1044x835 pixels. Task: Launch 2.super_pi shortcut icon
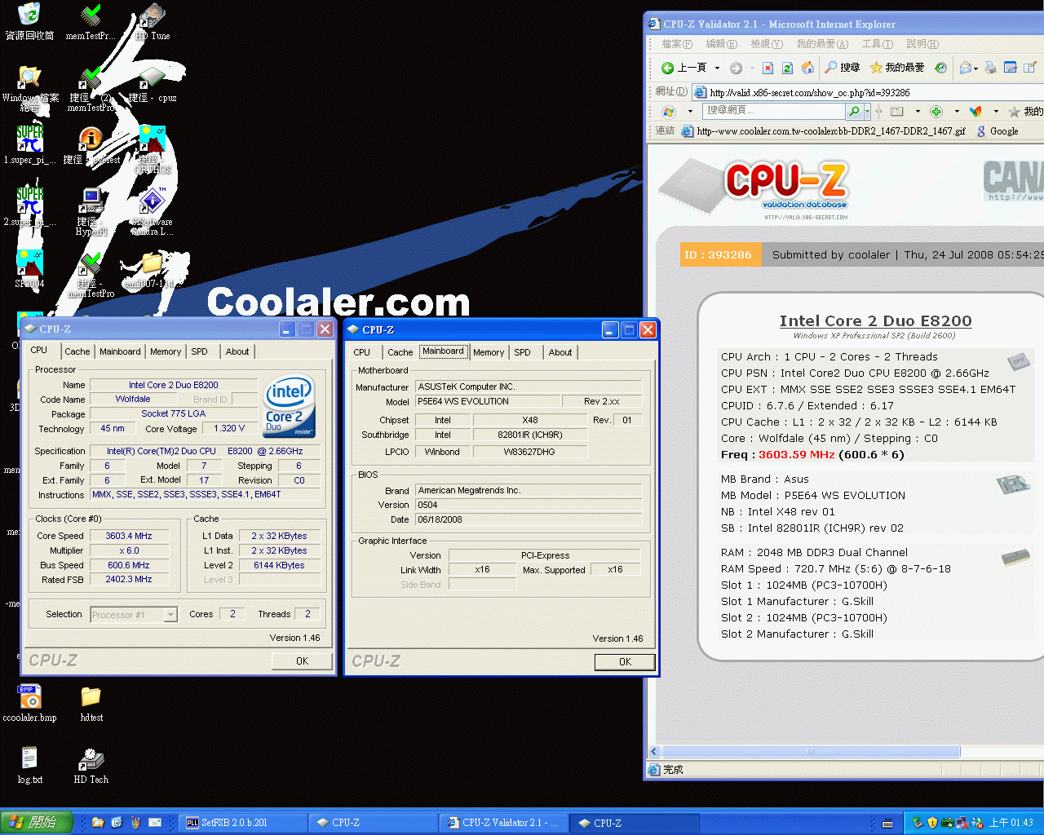[29, 201]
